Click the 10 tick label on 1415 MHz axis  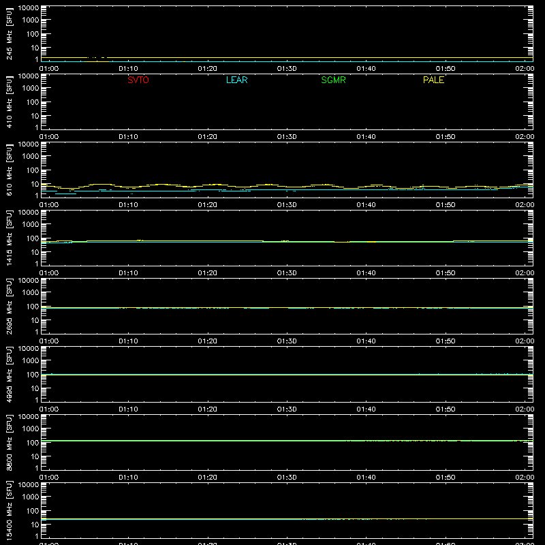pos(35,252)
